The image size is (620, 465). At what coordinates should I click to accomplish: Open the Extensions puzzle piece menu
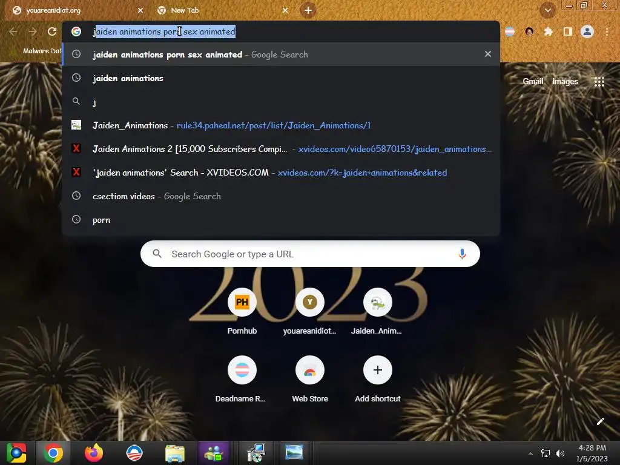point(548,31)
